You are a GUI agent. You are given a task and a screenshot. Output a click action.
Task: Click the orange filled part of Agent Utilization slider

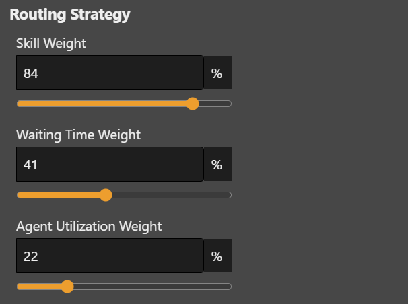[x=39, y=287]
